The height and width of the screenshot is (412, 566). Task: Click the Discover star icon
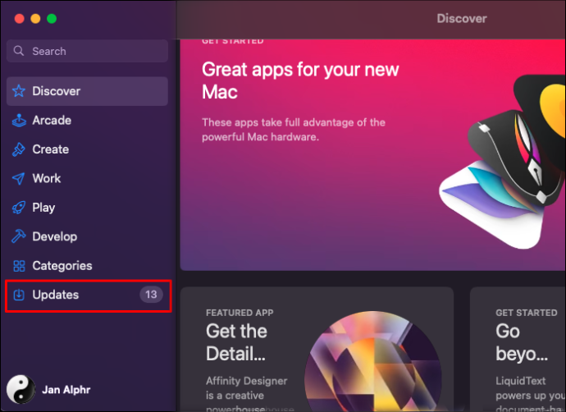(19, 91)
